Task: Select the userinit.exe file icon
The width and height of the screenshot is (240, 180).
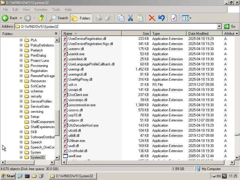Action: click(65, 54)
